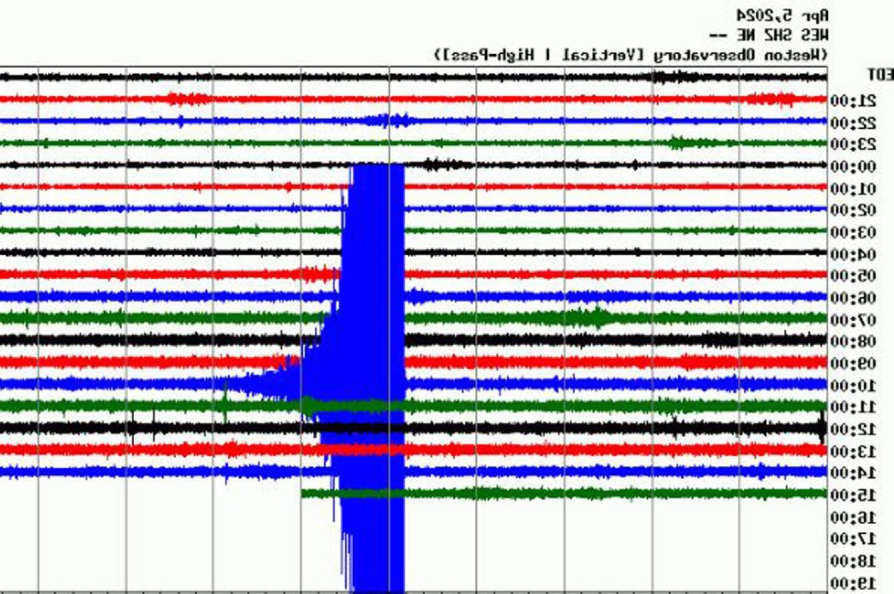Image resolution: width=894 pixels, height=594 pixels.
Task: Select the 18:00 time label
Action: coord(853,561)
